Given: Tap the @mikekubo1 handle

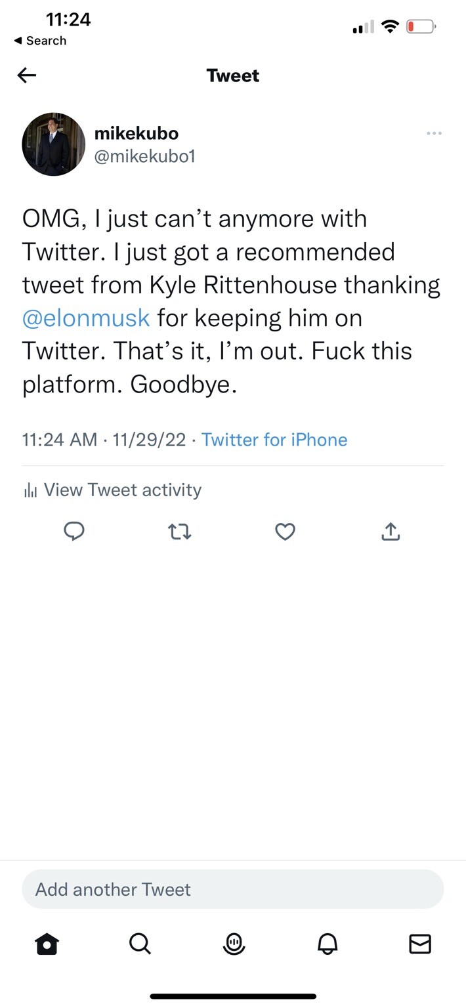Looking at the screenshot, I should click(145, 156).
